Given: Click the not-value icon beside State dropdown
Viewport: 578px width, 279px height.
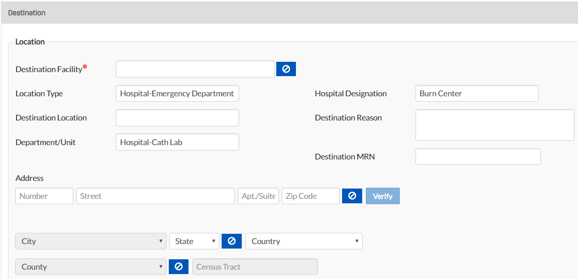Looking at the screenshot, I should tap(231, 241).
